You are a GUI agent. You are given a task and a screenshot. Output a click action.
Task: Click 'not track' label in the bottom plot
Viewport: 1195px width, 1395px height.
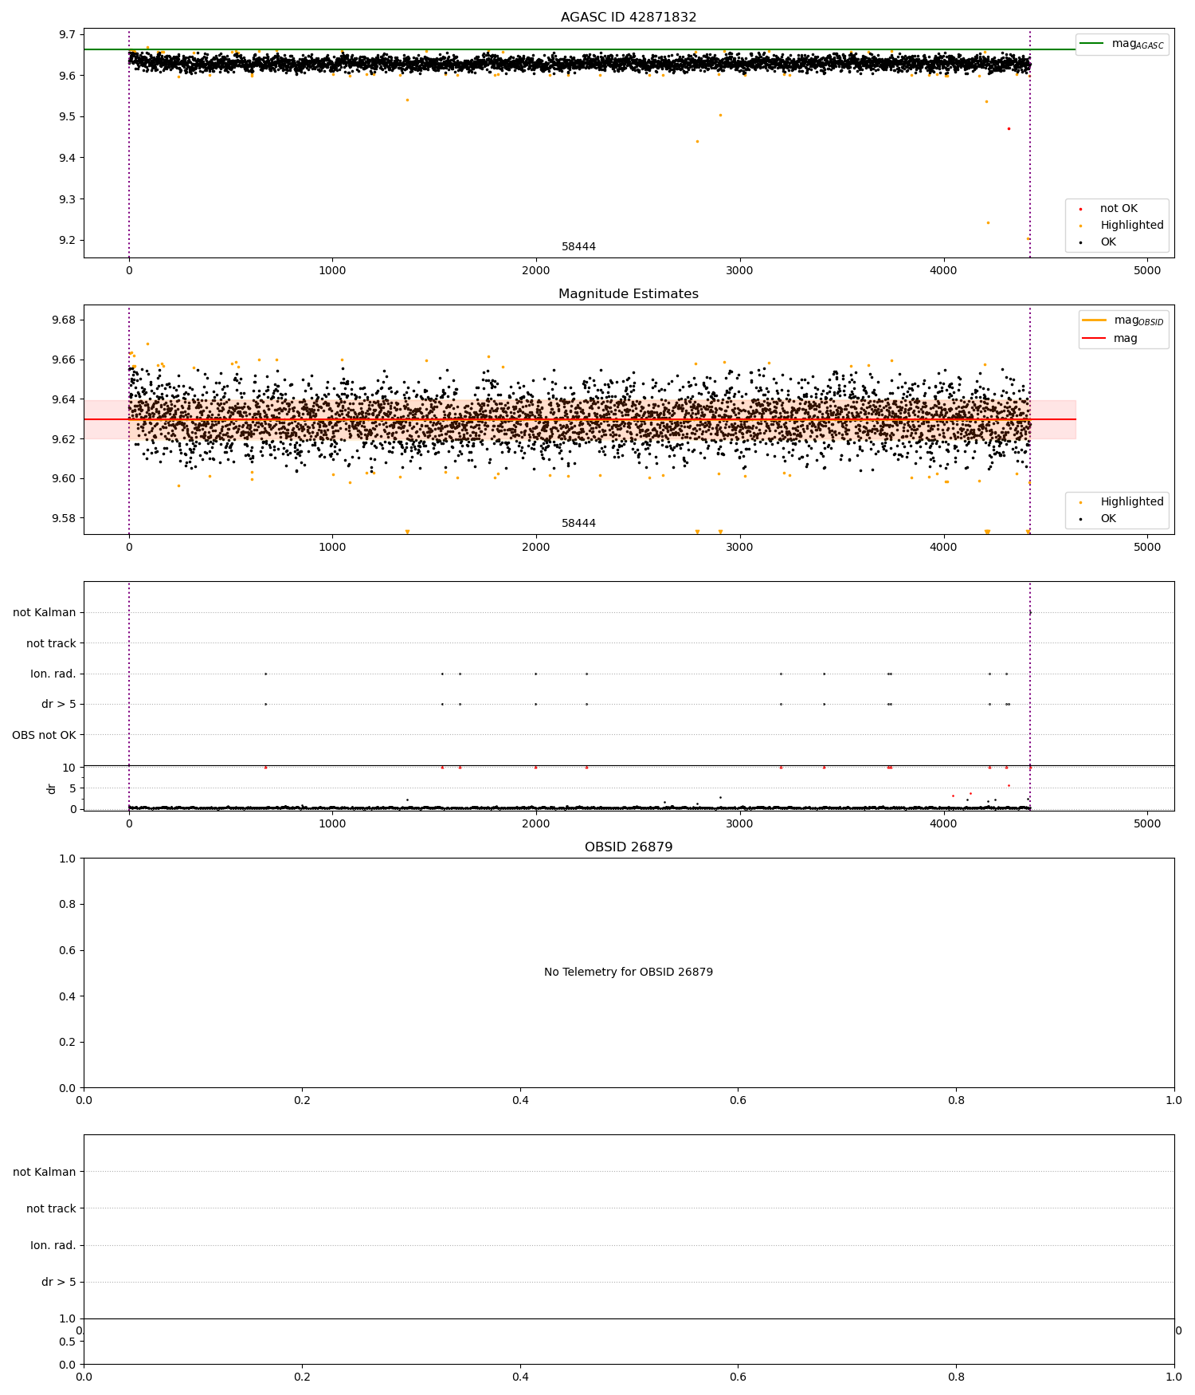[x=51, y=1208]
